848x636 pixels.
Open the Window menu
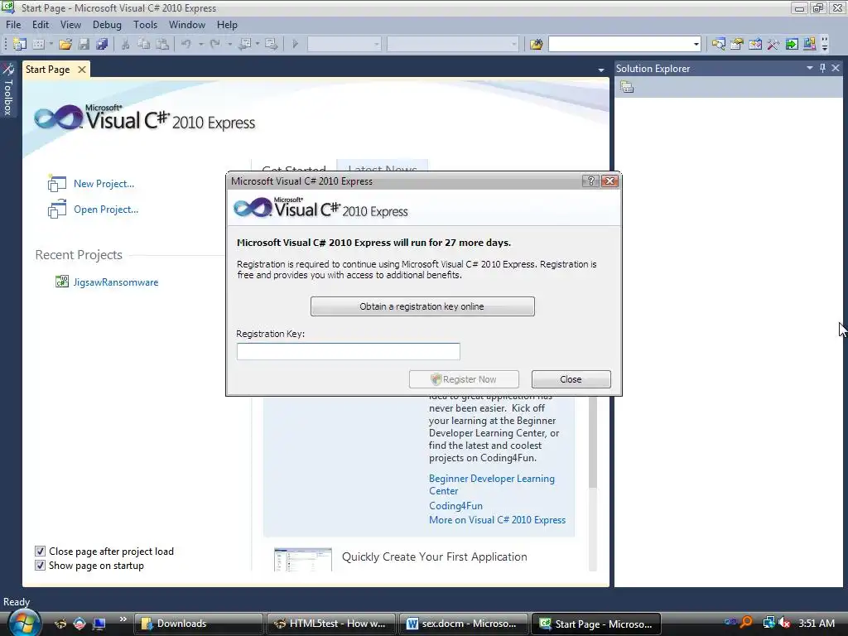pyautogui.click(x=187, y=24)
